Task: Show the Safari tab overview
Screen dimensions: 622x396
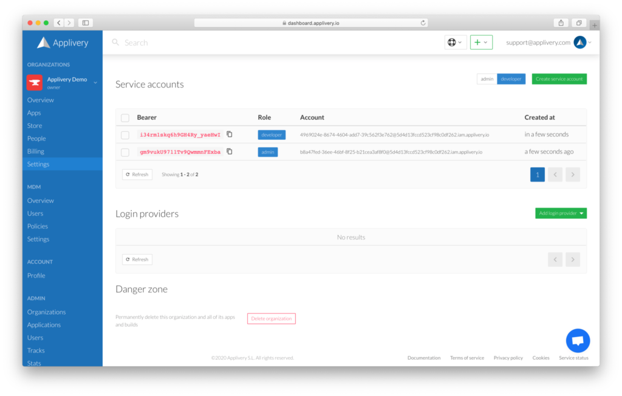Action: click(579, 22)
